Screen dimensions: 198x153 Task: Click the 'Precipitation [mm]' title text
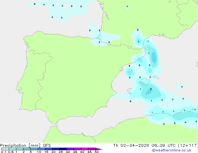tap(20, 146)
